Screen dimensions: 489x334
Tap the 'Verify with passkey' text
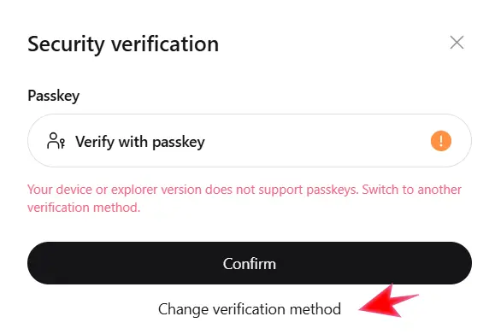tap(140, 142)
